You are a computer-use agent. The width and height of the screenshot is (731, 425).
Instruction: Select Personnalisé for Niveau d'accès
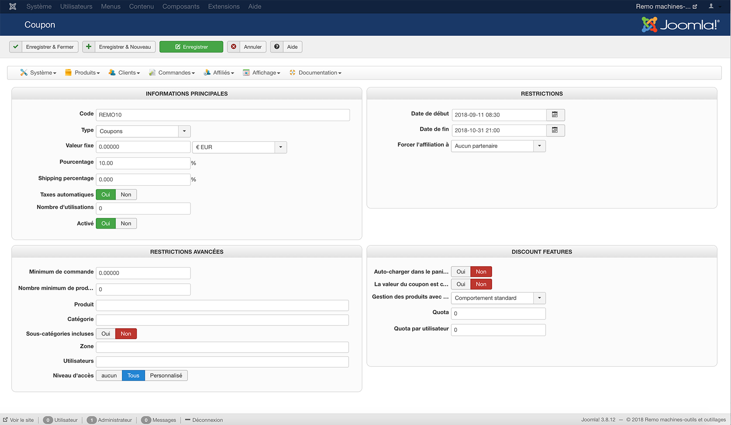click(x=166, y=375)
